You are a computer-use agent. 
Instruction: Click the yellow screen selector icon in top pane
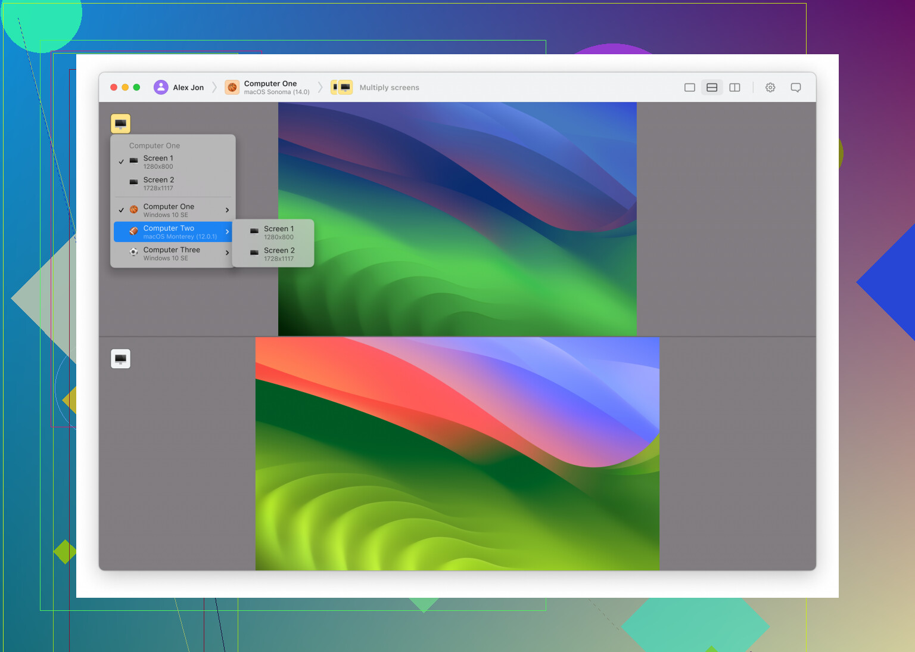[120, 123]
